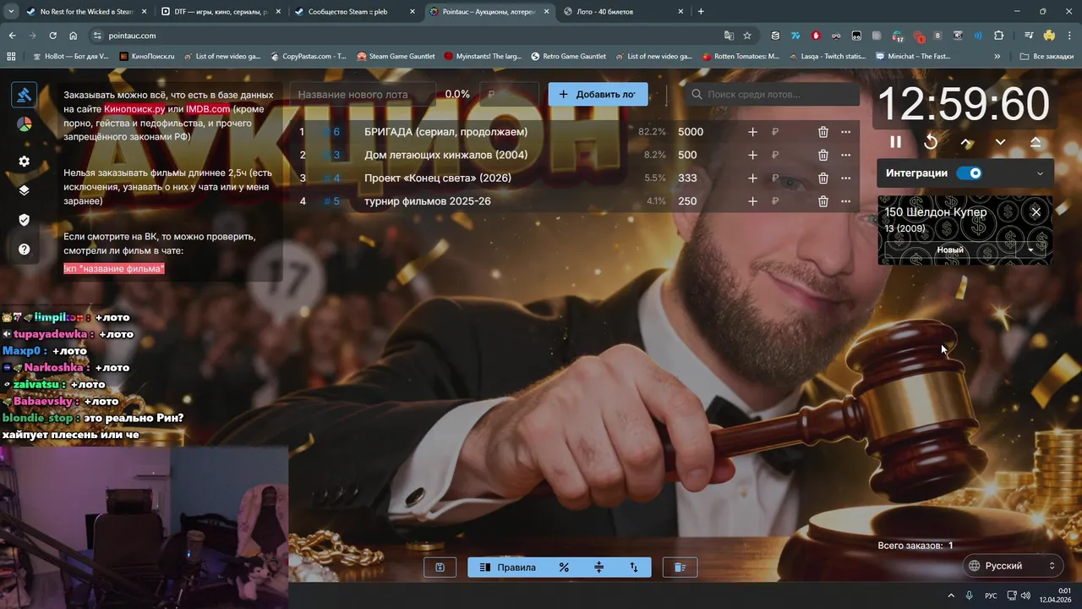Show more bookmarks with double chevron

pyautogui.click(x=997, y=57)
